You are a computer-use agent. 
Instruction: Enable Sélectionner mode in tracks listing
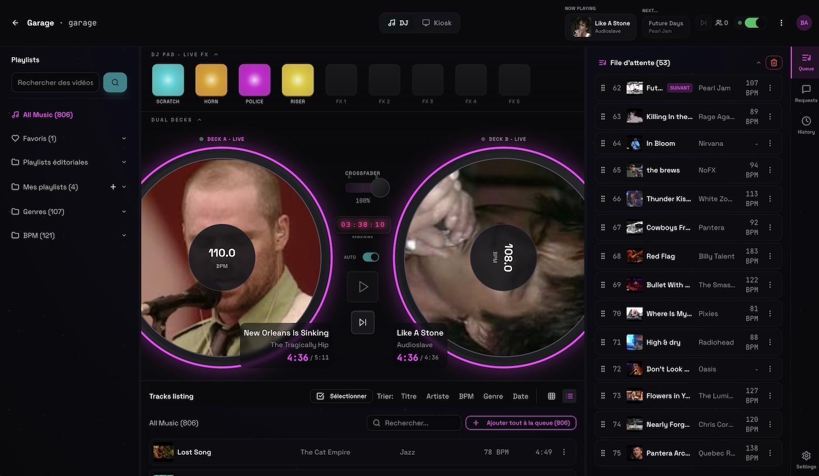point(341,396)
